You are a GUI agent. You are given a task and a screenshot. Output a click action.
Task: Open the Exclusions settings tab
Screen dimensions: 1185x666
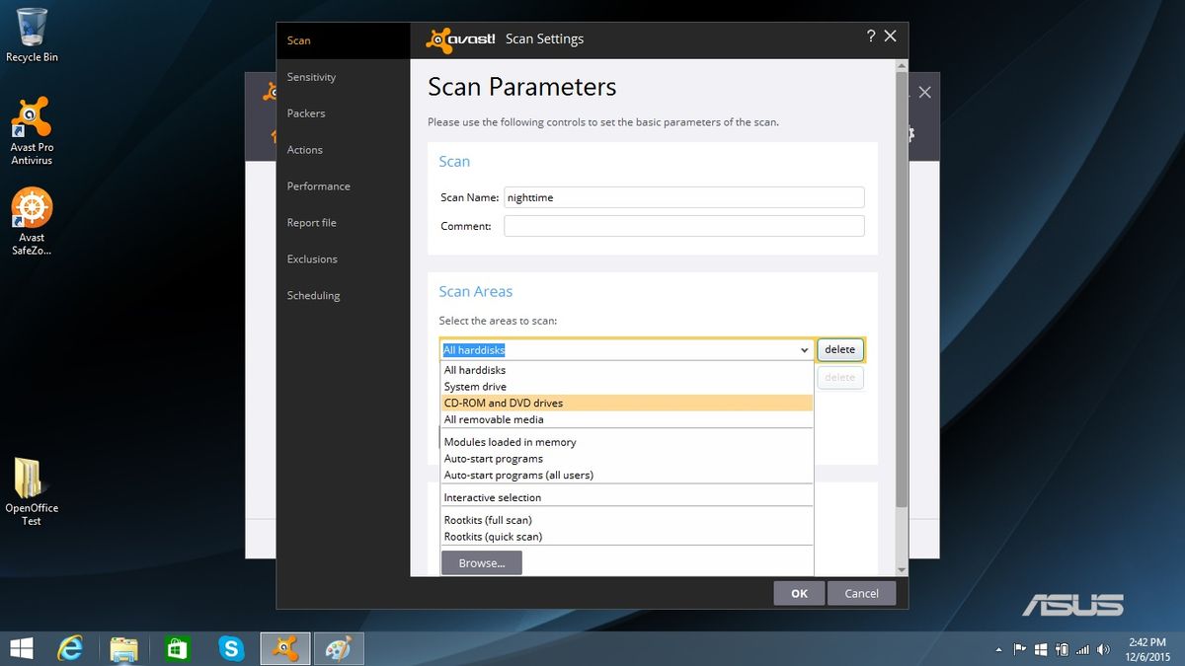[x=343, y=259]
